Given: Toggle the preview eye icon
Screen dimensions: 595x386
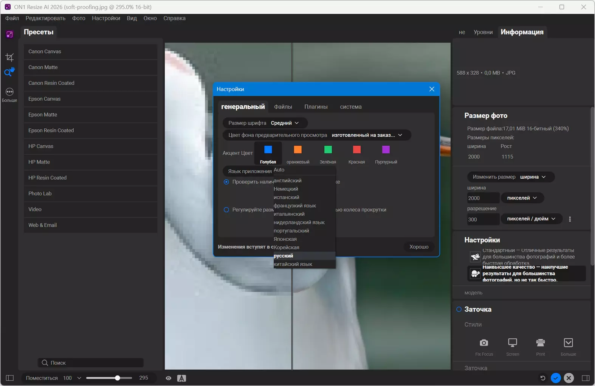Looking at the screenshot, I should coord(169,378).
